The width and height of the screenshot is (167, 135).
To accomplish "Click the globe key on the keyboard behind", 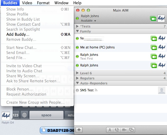I will click(x=24, y=115).
